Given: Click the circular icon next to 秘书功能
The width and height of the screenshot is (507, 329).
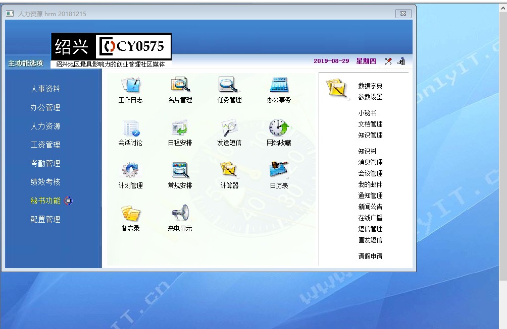Looking at the screenshot, I should point(68,201).
